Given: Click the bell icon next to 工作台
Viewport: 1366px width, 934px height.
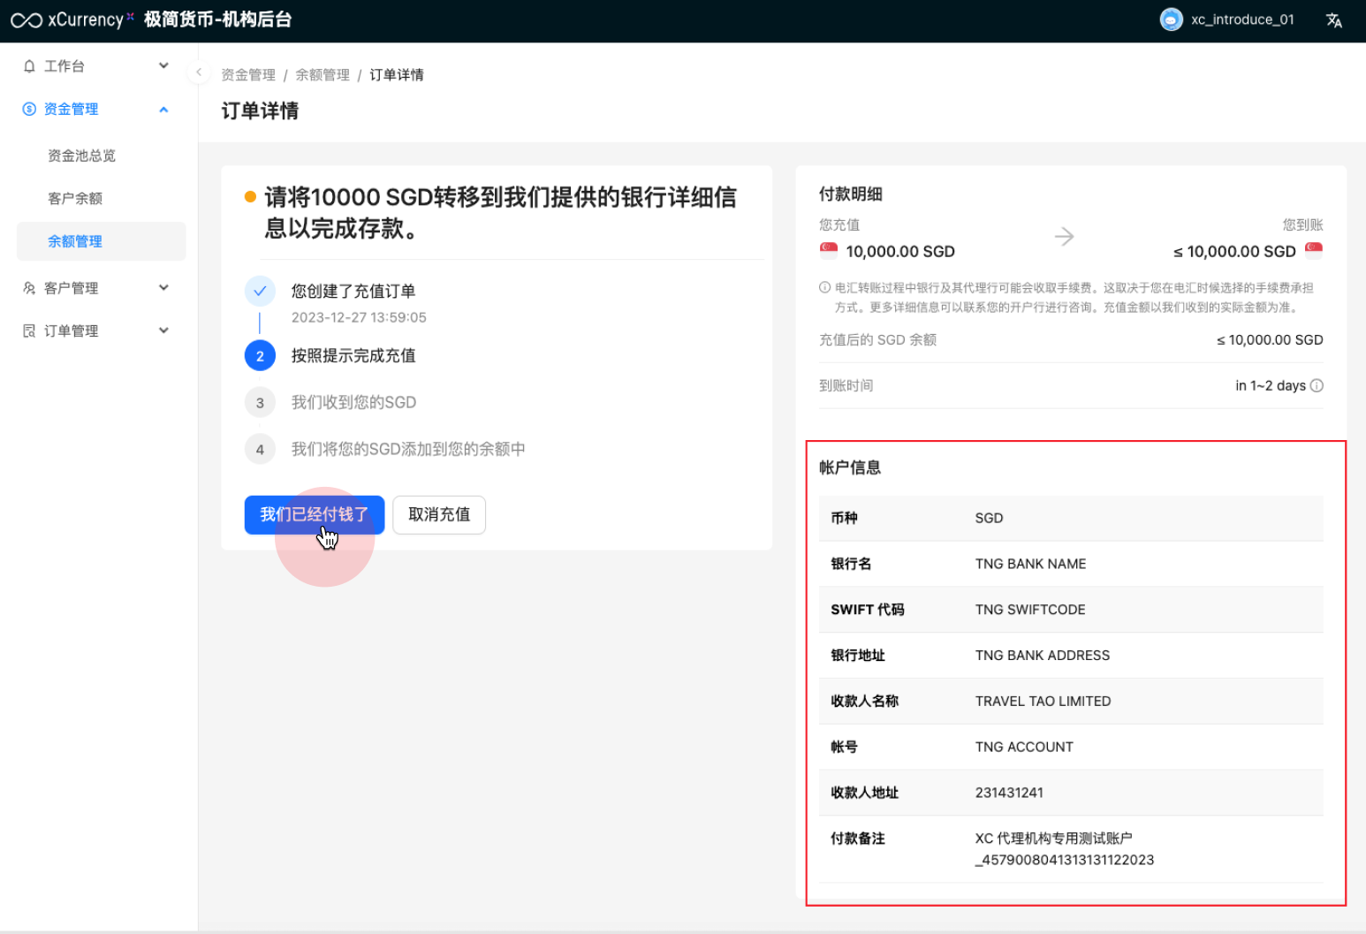Looking at the screenshot, I should point(29,66).
